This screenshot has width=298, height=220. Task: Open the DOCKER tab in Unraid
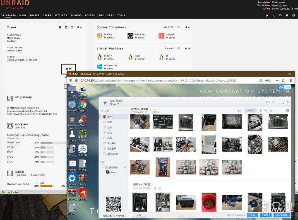click(90, 15)
